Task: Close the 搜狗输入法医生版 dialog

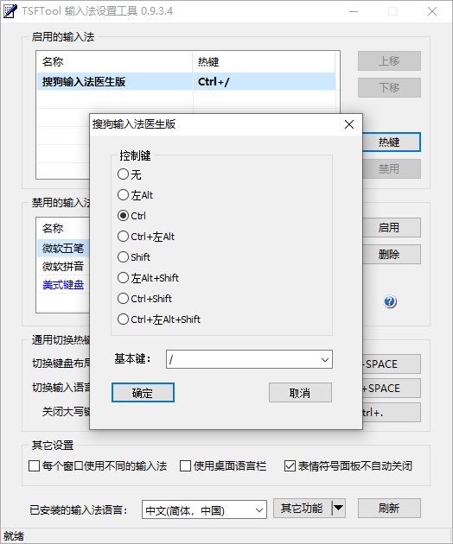Action: coord(349,124)
